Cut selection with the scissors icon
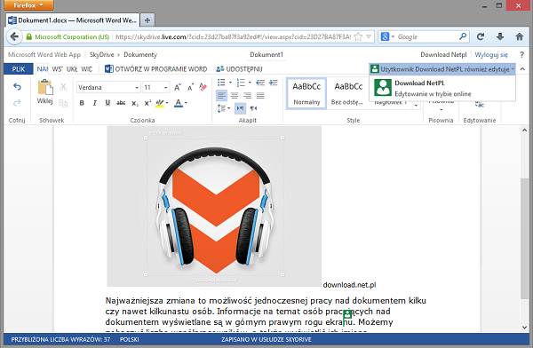The image size is (533, 348). [x=63, y=87]
